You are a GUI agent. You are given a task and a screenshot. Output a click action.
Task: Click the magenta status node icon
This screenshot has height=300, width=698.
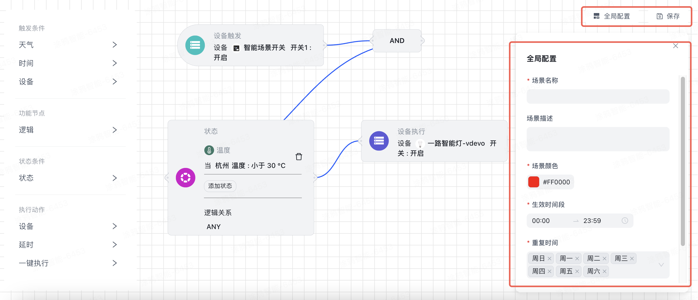(186, 178)
